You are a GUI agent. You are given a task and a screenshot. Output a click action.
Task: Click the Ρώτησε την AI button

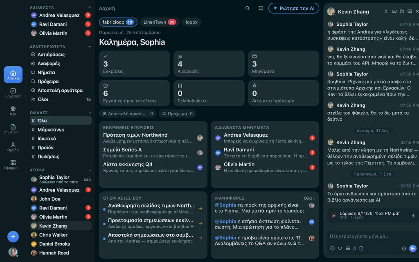294,8
